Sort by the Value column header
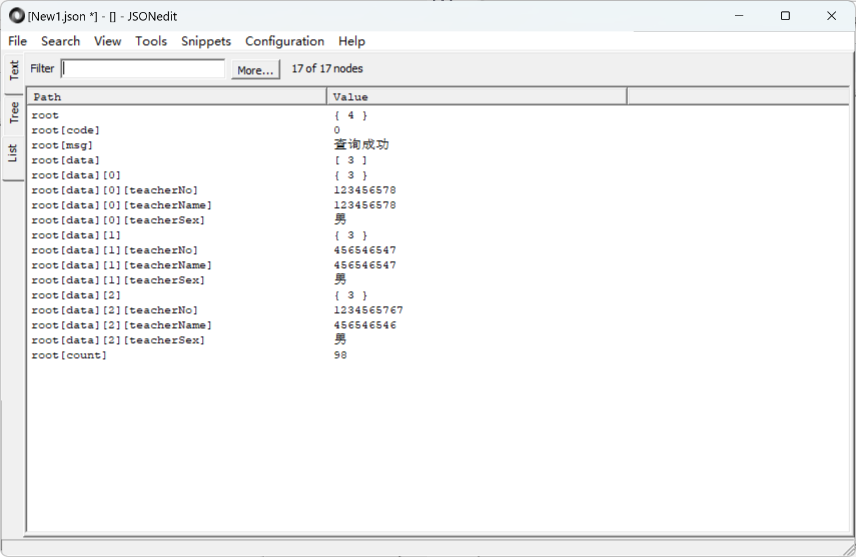856x557 pixels. coord(477,97)
